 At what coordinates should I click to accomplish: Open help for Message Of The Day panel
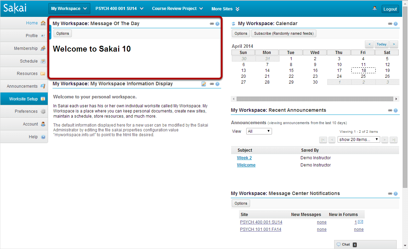click(x=217, y=24)
